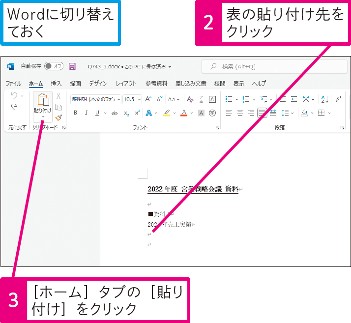
Task: Expand the font color dropdown arrow
Action: tap(192, 113)
